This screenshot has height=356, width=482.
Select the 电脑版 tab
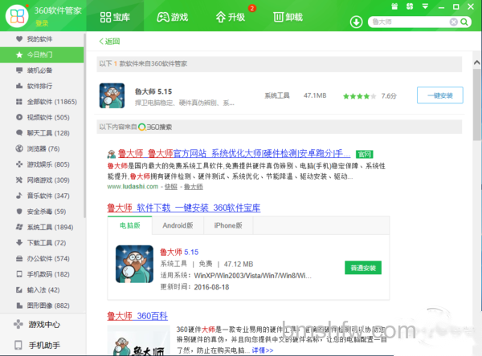click(129, 225)
